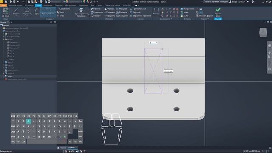The width and height of the screenshot is (272, 153).
Task: Choose the Rotate (Поворот) tool
Action: [x=96, y=16]
